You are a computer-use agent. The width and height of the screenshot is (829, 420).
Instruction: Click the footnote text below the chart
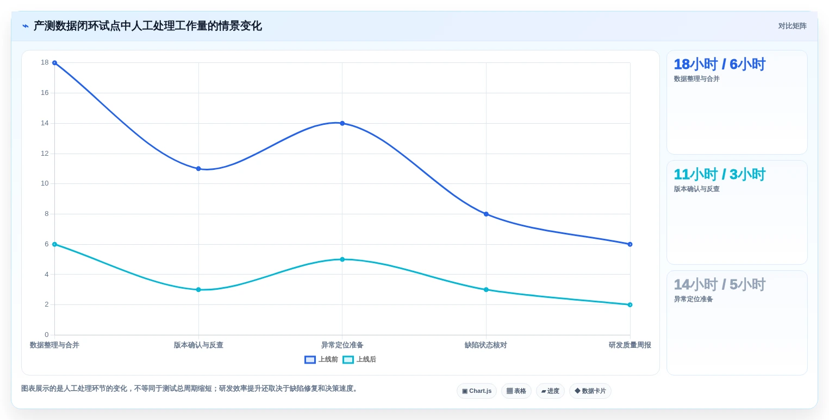click(x=190, y=389)
